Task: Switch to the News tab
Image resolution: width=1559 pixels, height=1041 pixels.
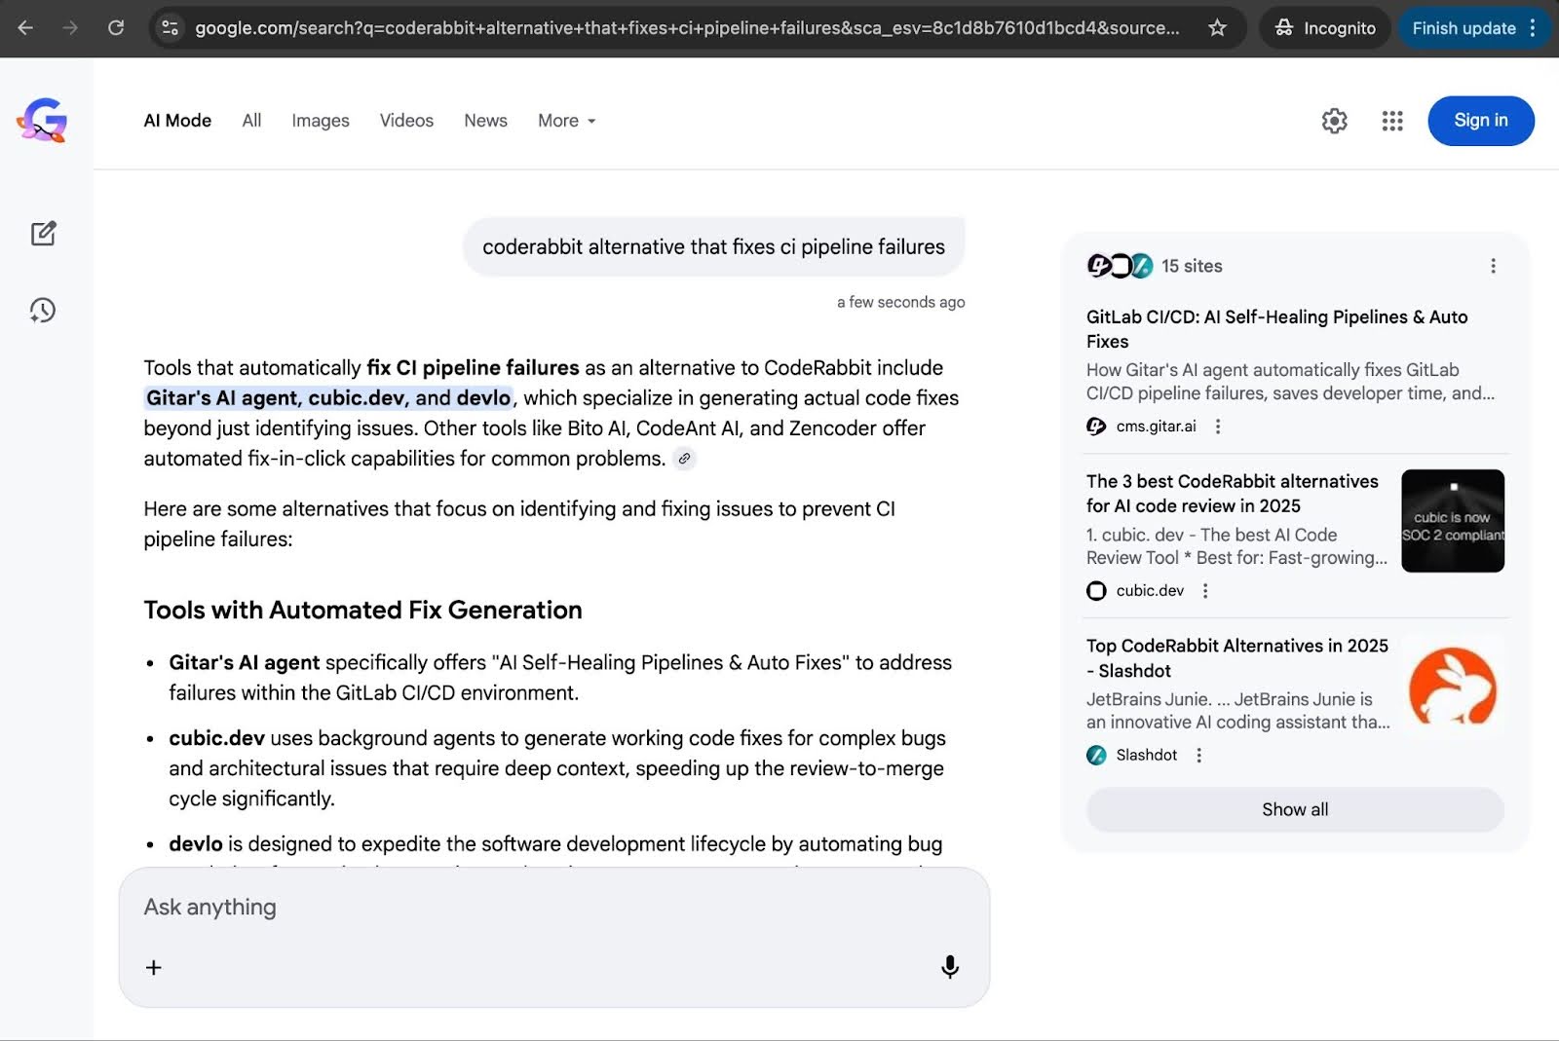Action: click(485, 121)
